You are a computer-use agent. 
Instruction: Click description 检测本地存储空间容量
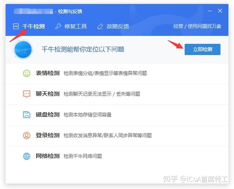[x=88, y=115]
